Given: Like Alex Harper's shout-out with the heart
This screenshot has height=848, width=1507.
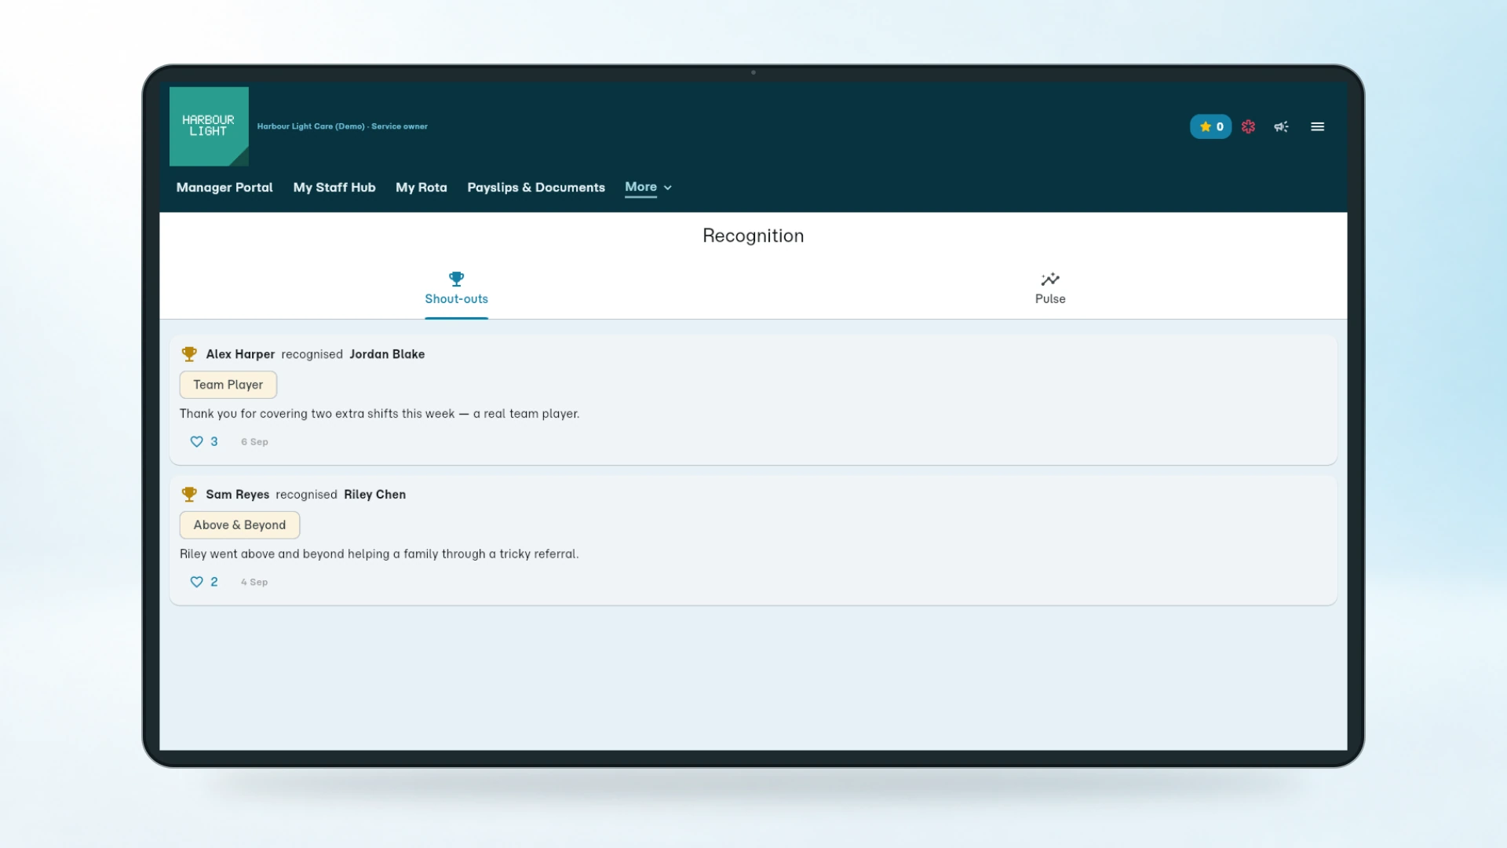Looking at the screenshot, I should (x=197, y=441).
